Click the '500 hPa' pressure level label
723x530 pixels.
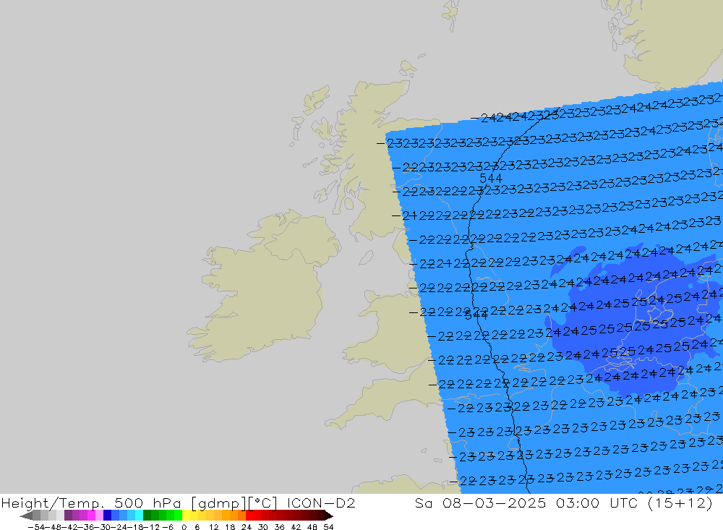[x=147, y=503]
